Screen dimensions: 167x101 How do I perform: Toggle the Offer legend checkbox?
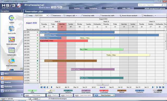(32, 90)
